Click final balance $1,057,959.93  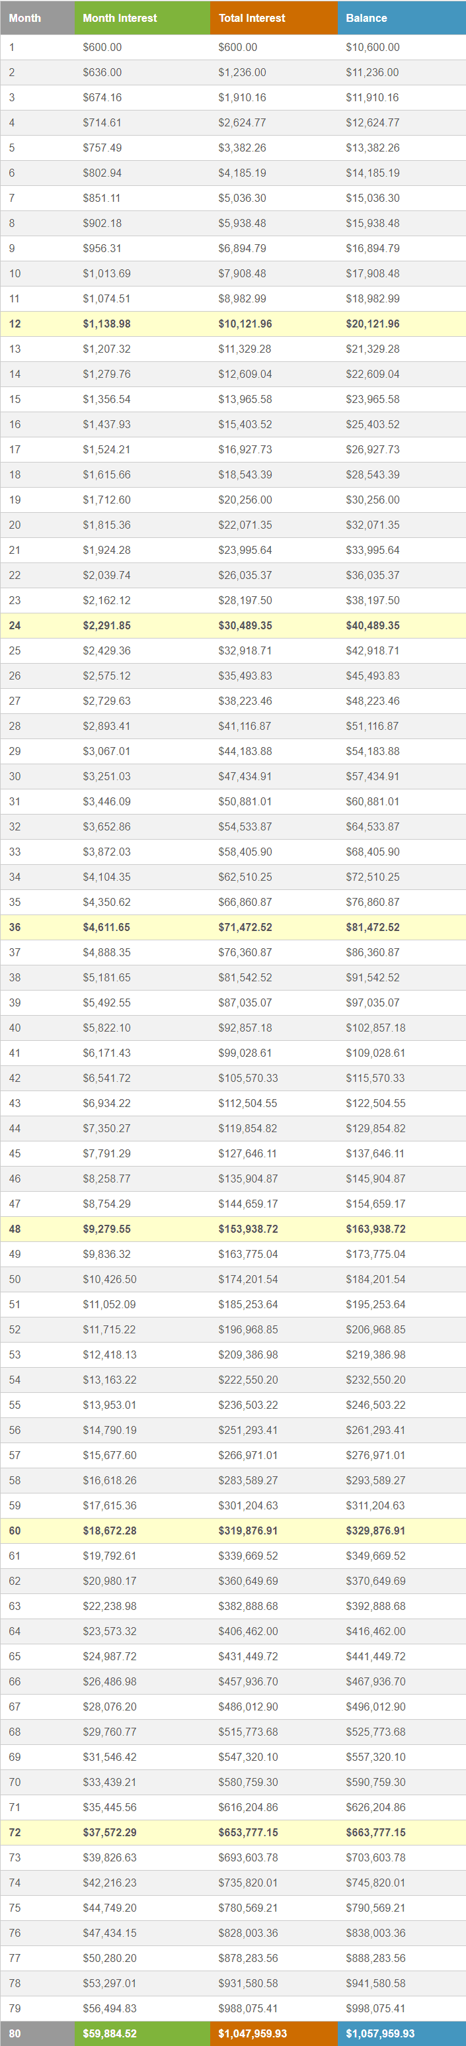tap(380, 2034)
